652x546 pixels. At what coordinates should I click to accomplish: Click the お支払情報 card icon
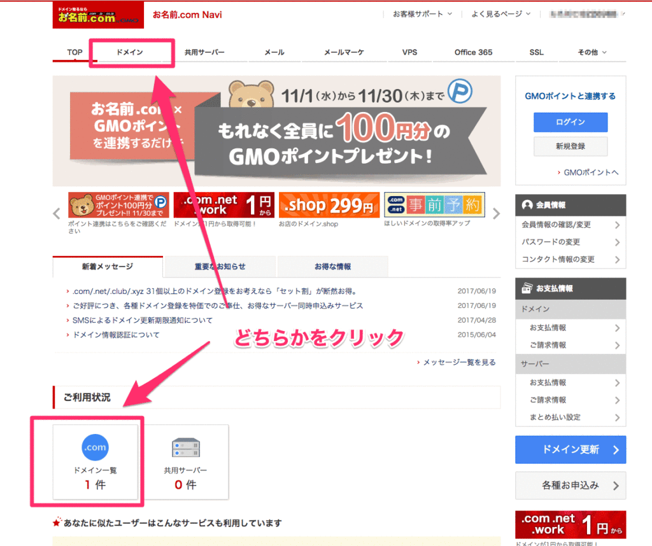coord(527,288)
